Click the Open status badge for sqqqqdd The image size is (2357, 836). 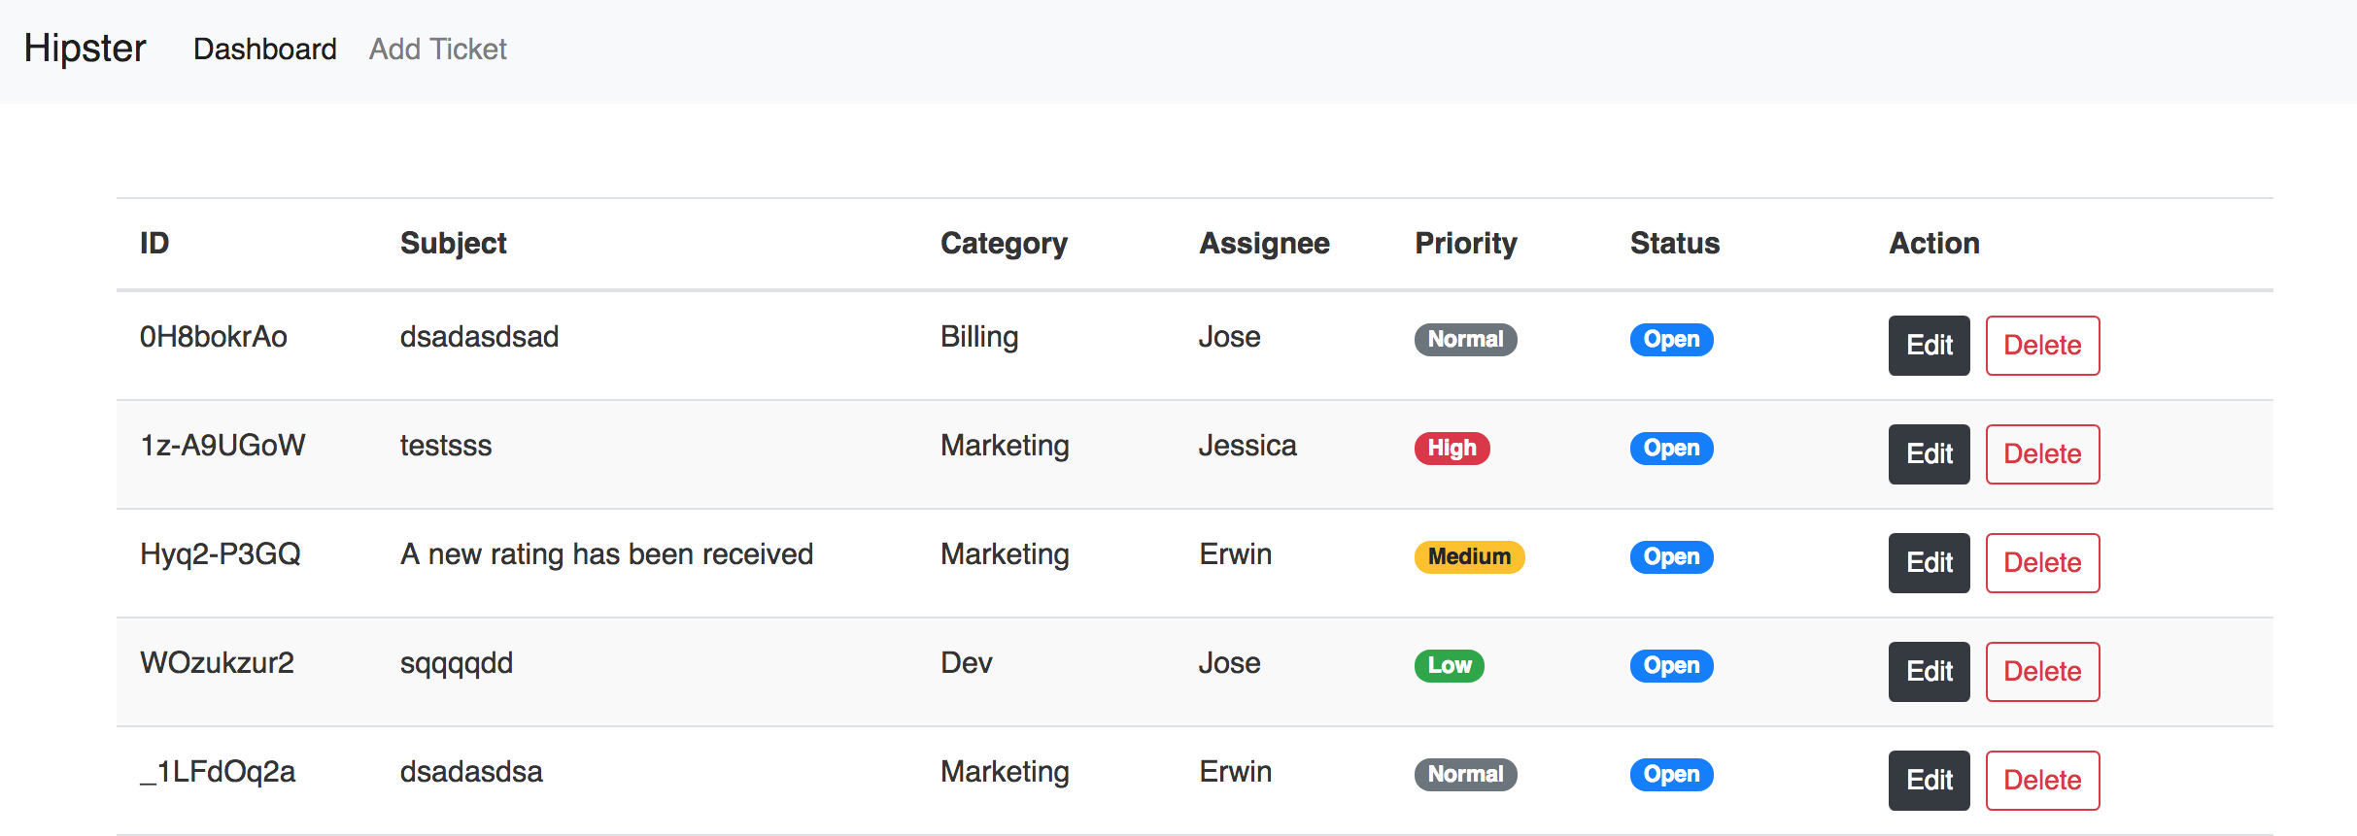(x=1671, y=666)
